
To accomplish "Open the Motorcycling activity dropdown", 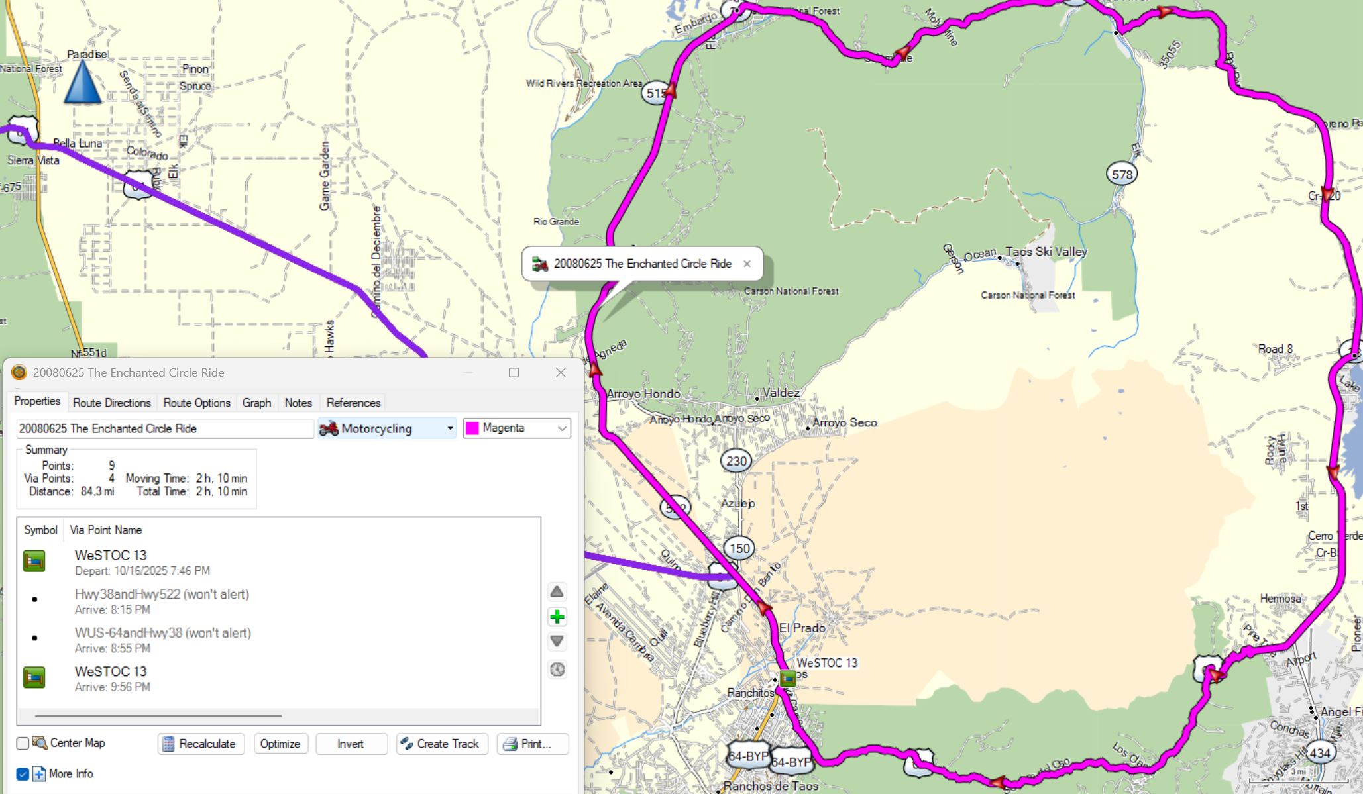I will [450, 428].
